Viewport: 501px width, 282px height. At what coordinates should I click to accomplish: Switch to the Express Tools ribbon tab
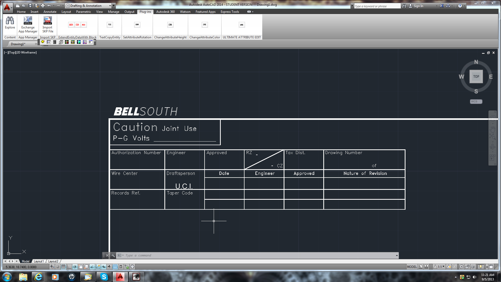point(230,12)
